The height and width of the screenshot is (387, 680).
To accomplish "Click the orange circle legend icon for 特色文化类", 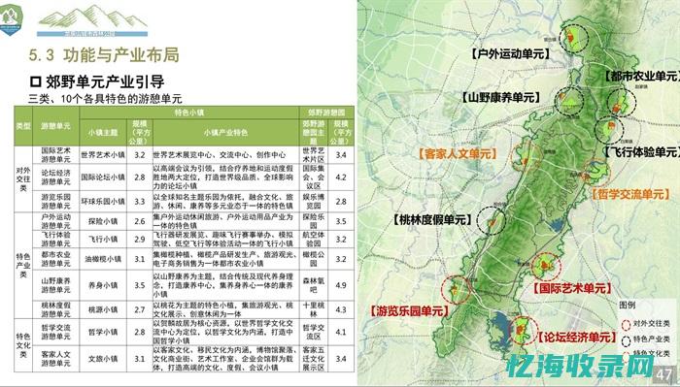I will [626, 355].
